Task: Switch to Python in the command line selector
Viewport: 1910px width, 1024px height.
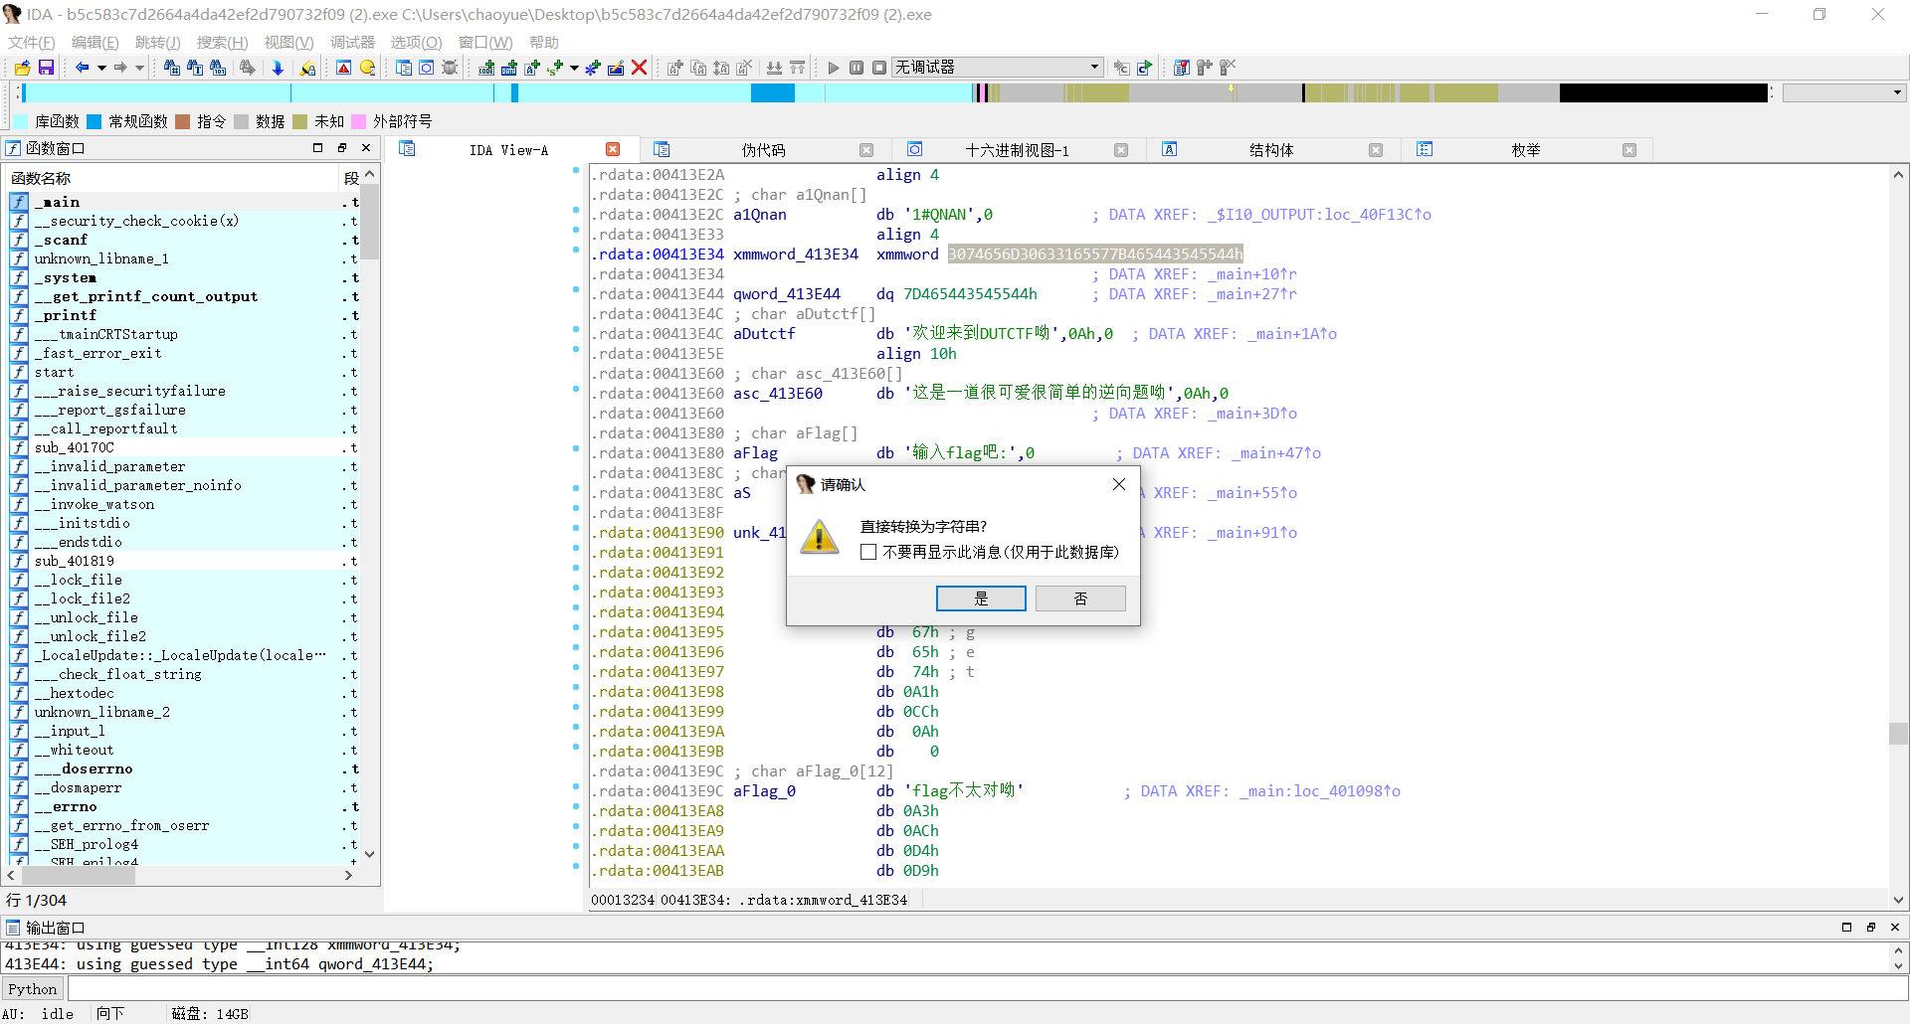Action: 33,988
